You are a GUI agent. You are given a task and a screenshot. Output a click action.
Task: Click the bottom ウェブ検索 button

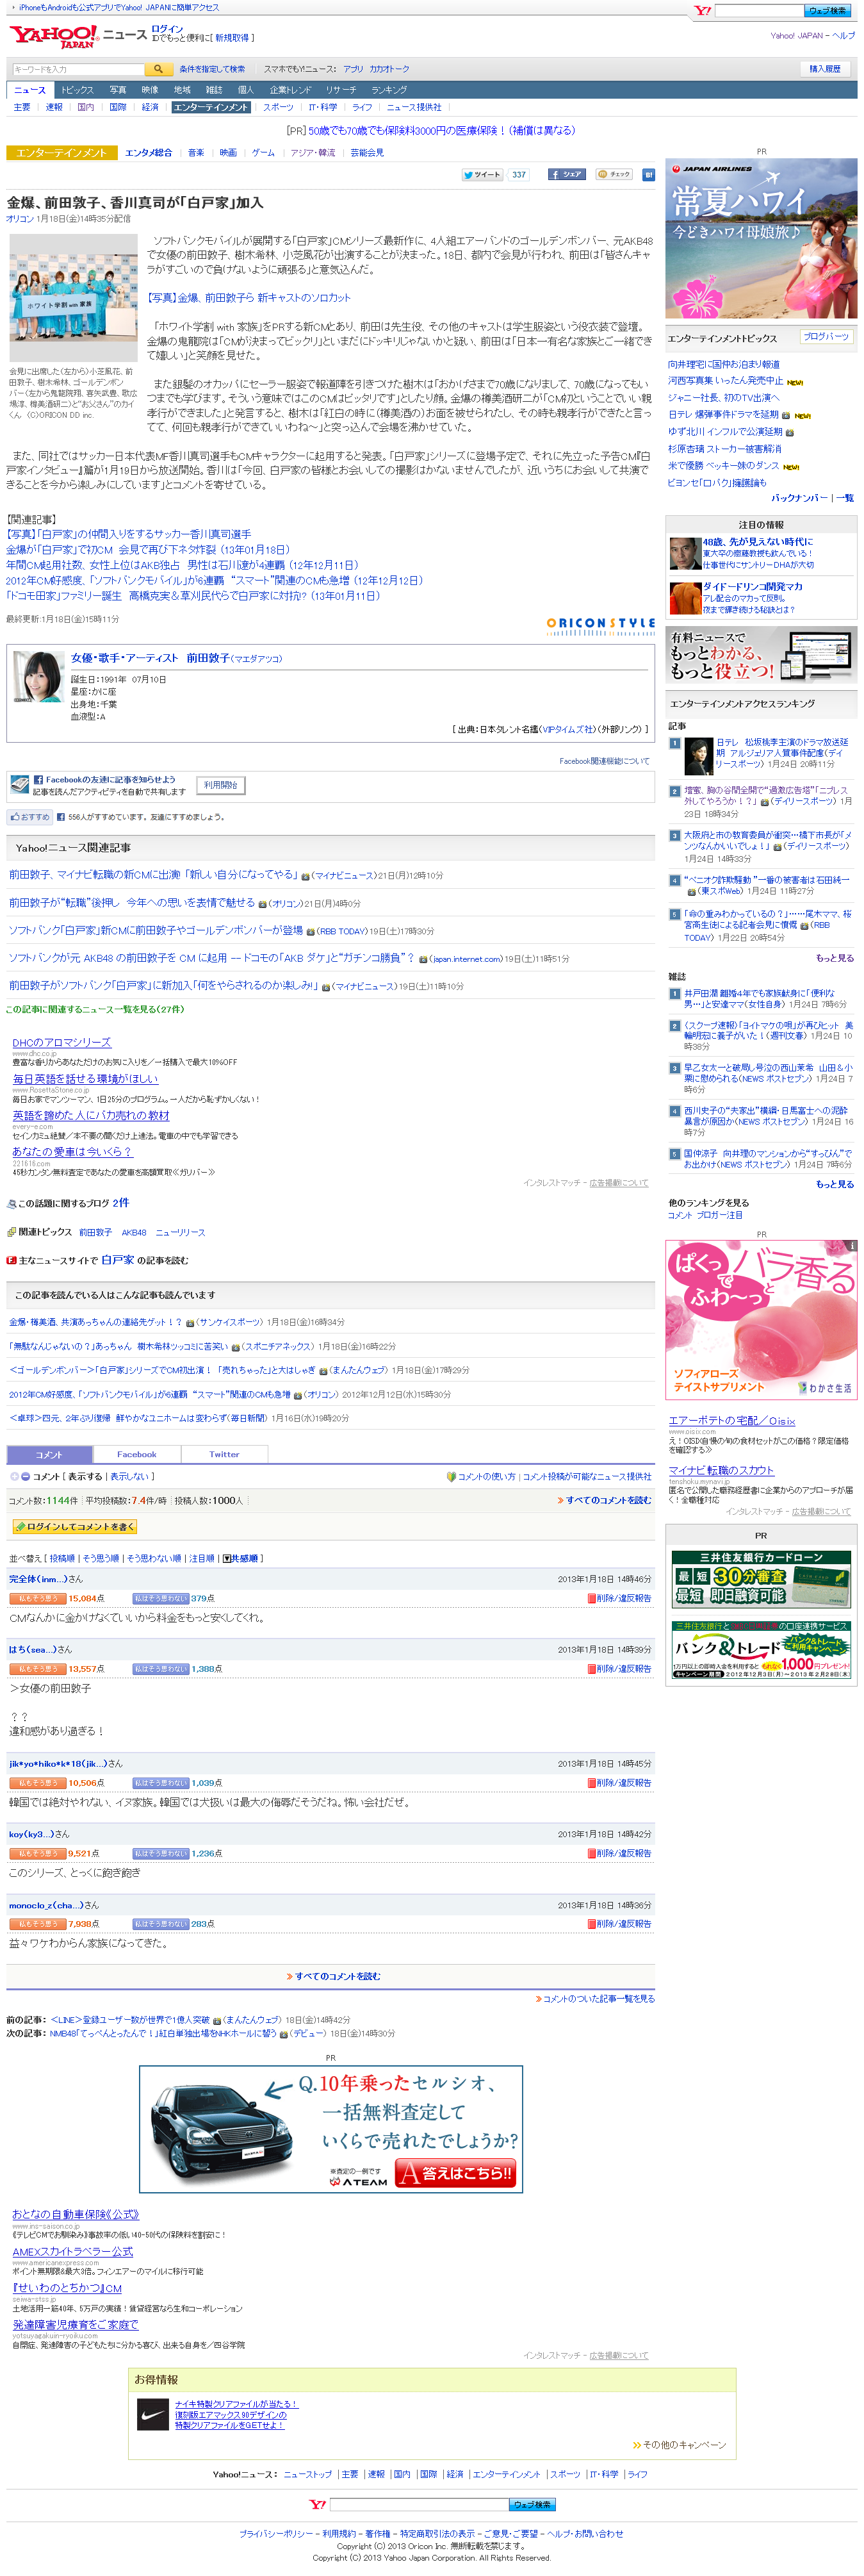[533, 2504]
